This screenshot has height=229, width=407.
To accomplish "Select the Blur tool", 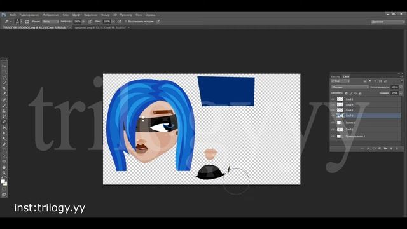I will tap(4, 133).
